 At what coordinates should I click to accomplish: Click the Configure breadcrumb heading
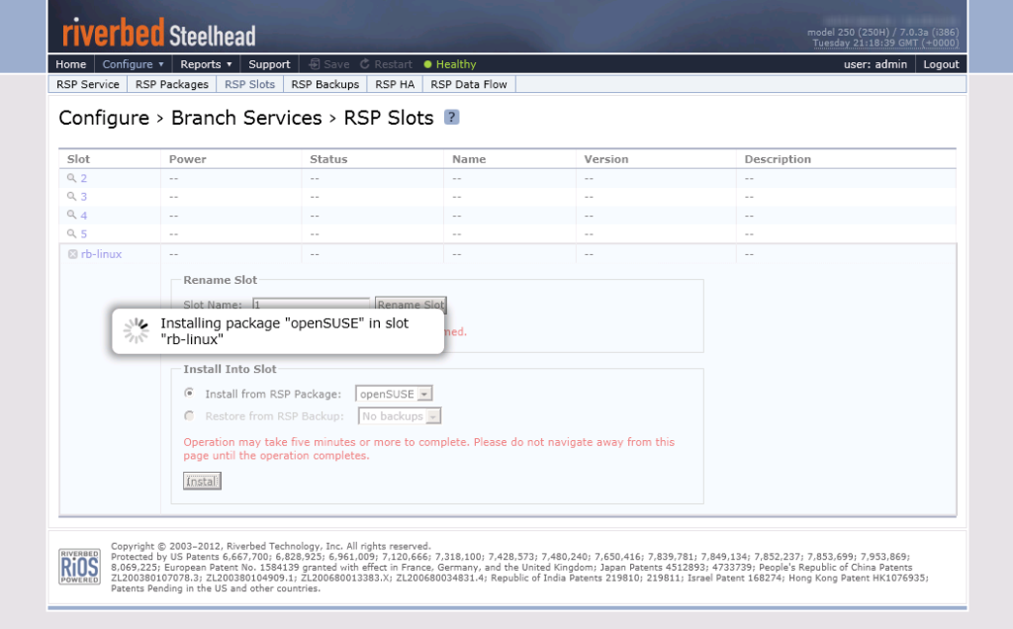click(x=104, y=118)
